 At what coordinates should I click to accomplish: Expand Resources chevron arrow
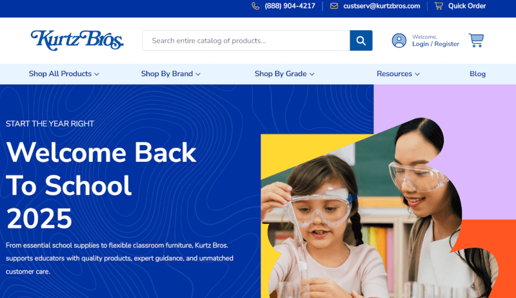tap(417, 74)
